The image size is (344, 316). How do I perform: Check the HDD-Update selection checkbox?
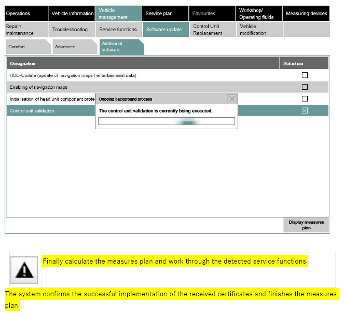coord(305,75)
